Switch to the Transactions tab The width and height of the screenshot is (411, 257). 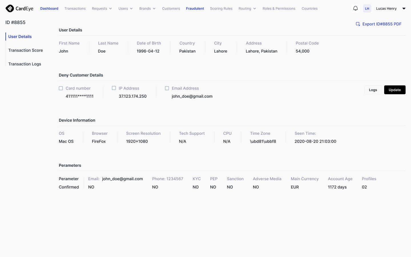click(x=75, y=8)
